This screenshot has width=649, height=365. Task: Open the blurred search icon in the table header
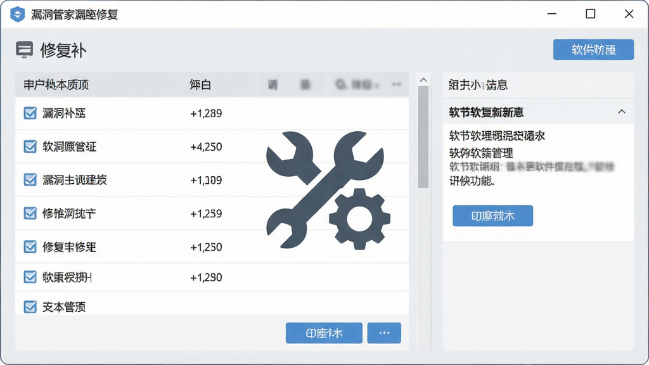click(340, 84)
